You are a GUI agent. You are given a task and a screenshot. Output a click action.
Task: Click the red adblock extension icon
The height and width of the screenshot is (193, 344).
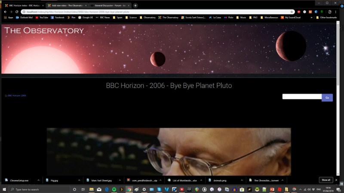[299, 12]
